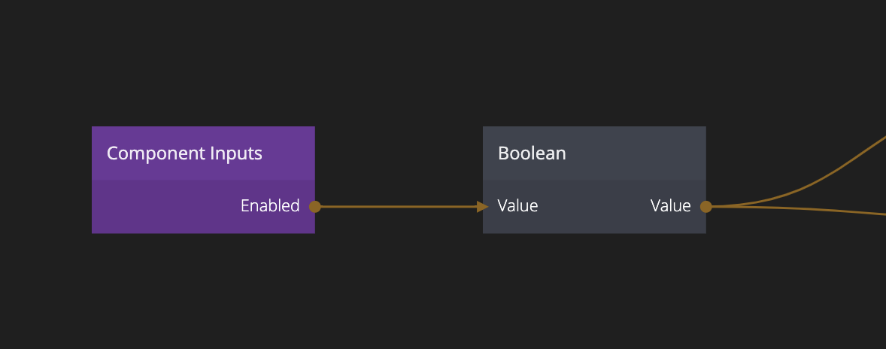Click the Boolean body between both Value labels

coord(594,207)
